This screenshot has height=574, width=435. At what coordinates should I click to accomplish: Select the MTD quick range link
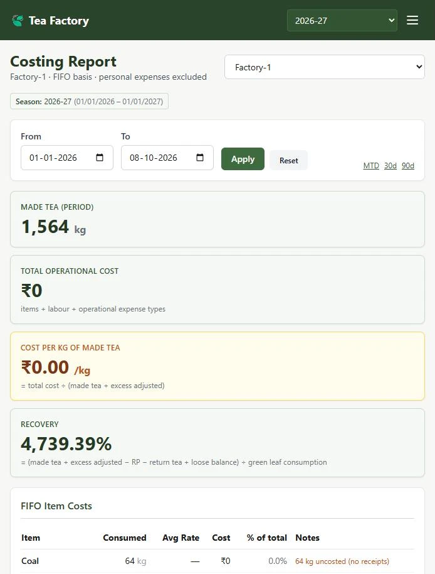click(371, 165)
